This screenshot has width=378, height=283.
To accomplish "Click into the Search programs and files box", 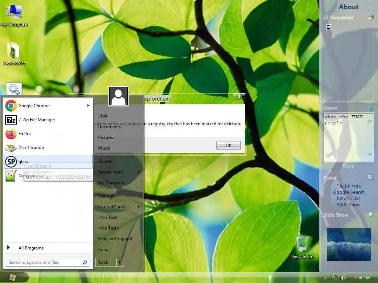I will pos(48,262).
